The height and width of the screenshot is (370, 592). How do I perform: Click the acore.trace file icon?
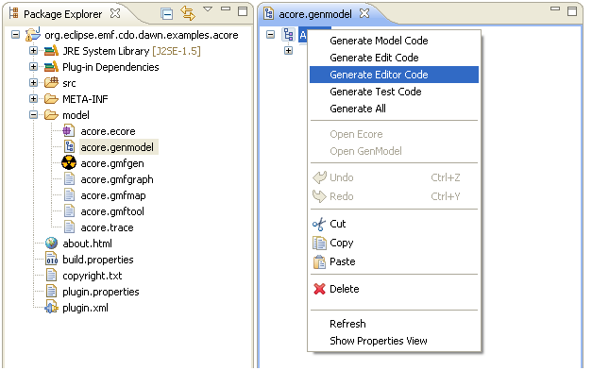click(x=69, y=227)
